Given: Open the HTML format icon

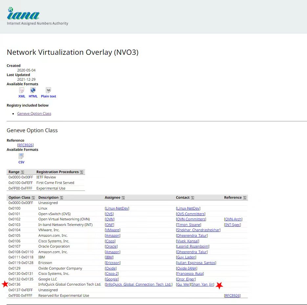Looking at the screenshot, I should coord(33,90).
